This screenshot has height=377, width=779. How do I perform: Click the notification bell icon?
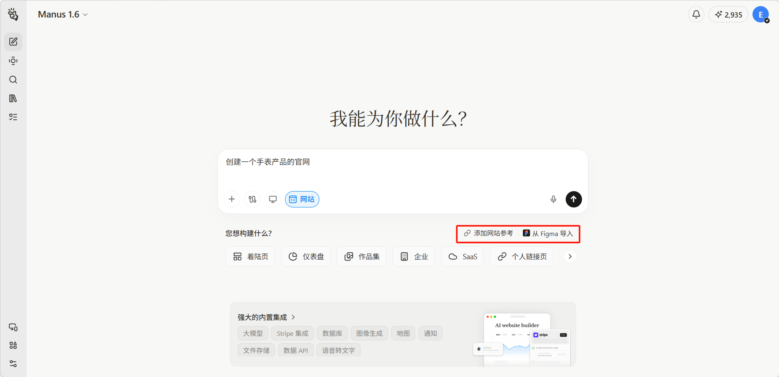coord(696,14)
